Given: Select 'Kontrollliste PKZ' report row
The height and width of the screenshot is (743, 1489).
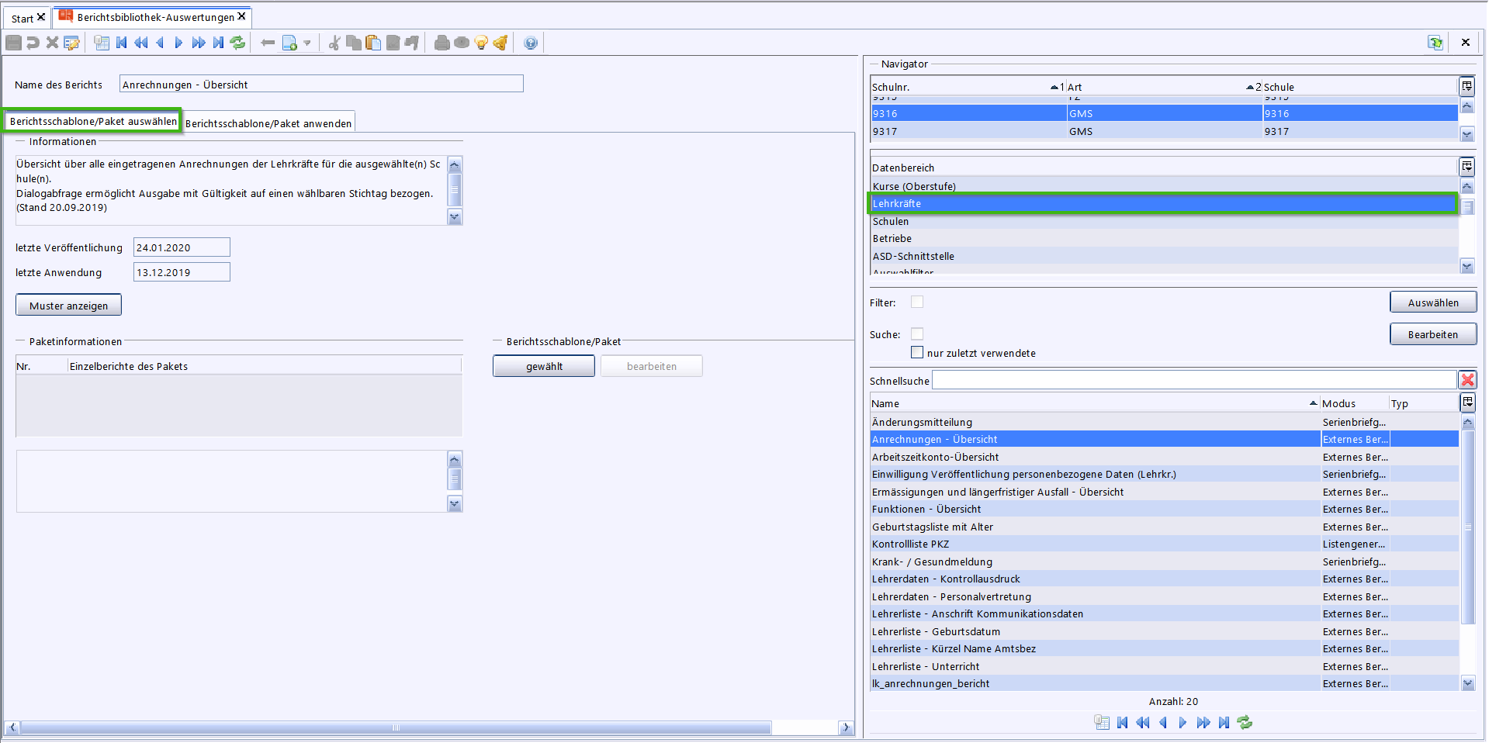Looking at the screenshot, I should pyautogui.click(x=1164, y=544).
